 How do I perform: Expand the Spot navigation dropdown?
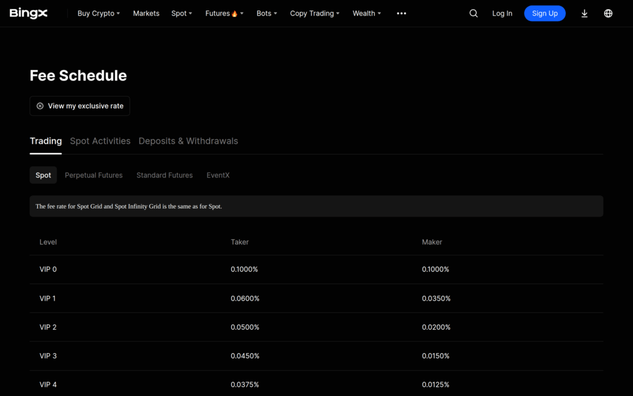tap(182, 14)
